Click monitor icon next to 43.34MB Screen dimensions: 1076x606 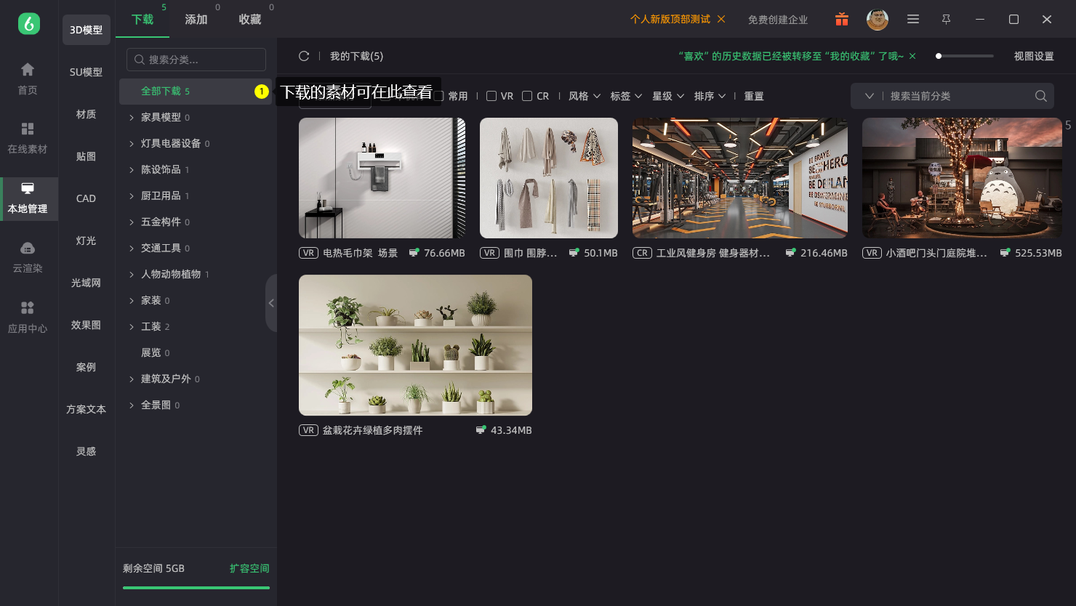[x=481, y=430]
